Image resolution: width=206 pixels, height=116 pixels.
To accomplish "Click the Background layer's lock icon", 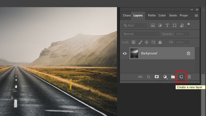I will 188,53.
